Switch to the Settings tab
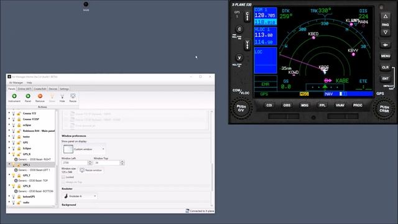Viewport: 398px width, 224px height. 64,89
